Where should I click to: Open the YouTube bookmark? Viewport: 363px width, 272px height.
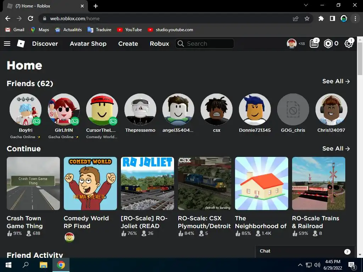[x=129, y=30]
